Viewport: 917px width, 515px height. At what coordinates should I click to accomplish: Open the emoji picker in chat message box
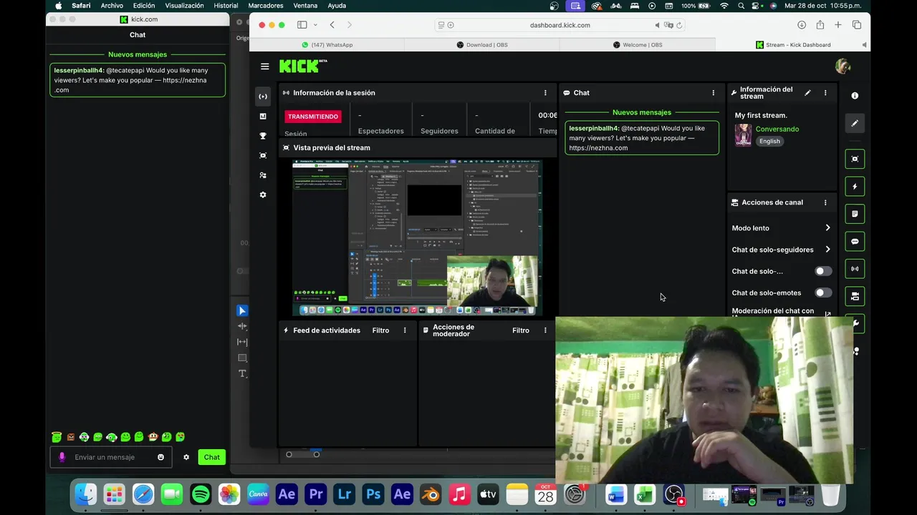coord(160,457)
